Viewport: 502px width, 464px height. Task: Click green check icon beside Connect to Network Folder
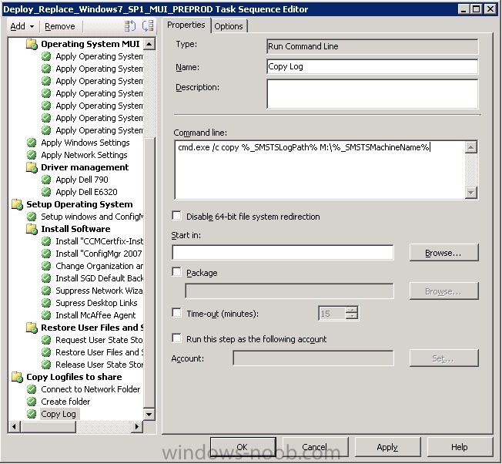(32, 389)
